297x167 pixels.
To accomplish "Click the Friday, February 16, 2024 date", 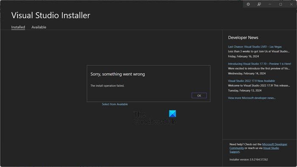I will coord(244,56).
